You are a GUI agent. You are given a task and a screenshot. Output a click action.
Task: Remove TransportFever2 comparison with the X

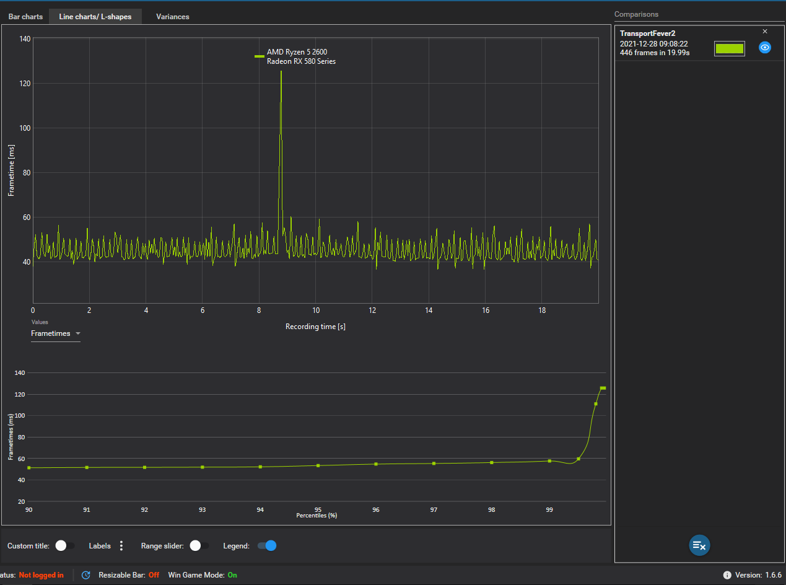tap(765, 31)
